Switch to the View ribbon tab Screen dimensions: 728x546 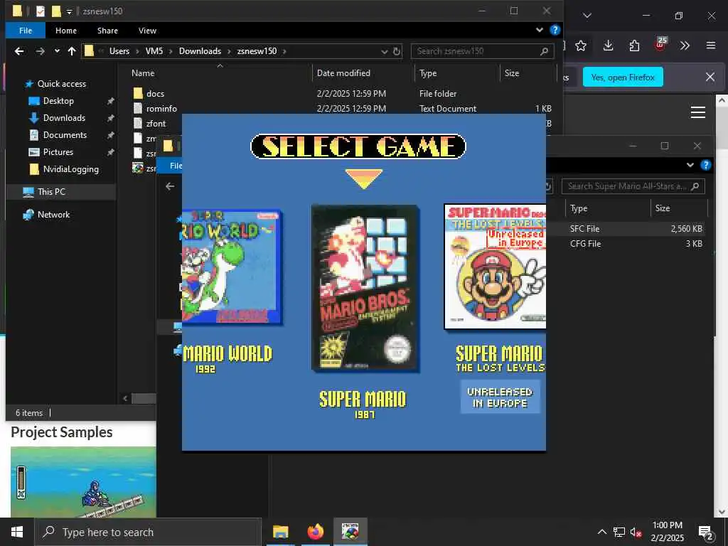click(147, 31)
